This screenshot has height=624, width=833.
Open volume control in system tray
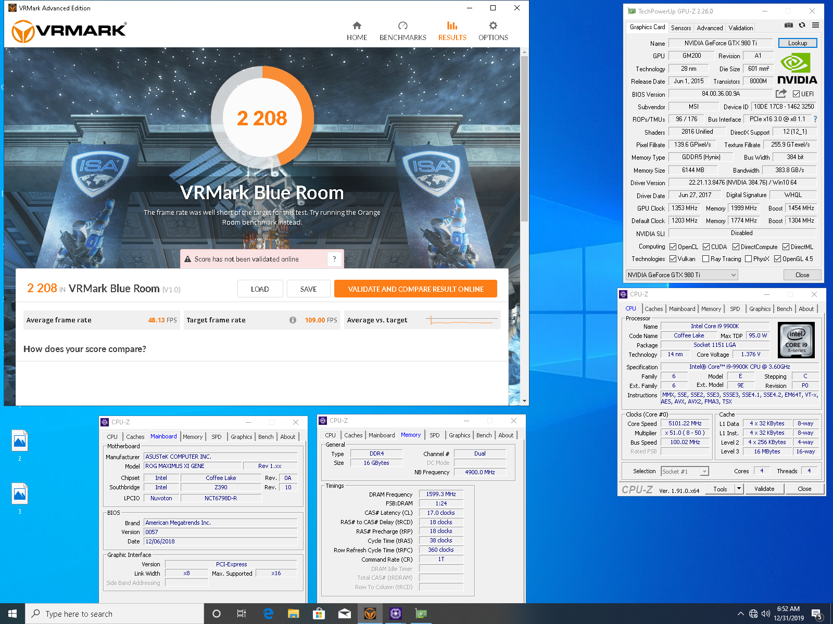(765, 614)
